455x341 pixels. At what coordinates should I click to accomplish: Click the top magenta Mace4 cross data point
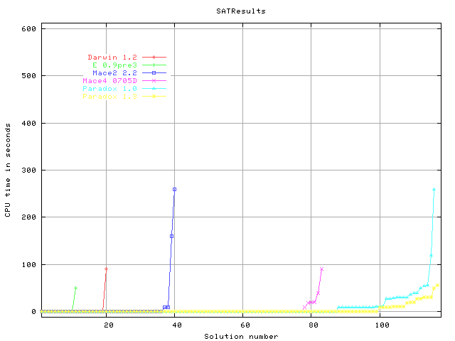[x=321, y=269]
